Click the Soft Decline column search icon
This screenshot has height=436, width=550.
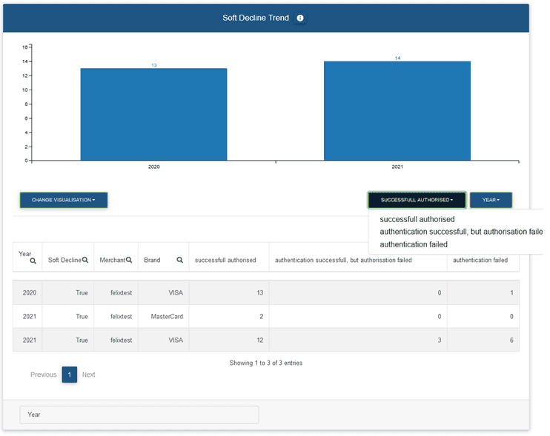pyautogui.click(x=85, y=260)
